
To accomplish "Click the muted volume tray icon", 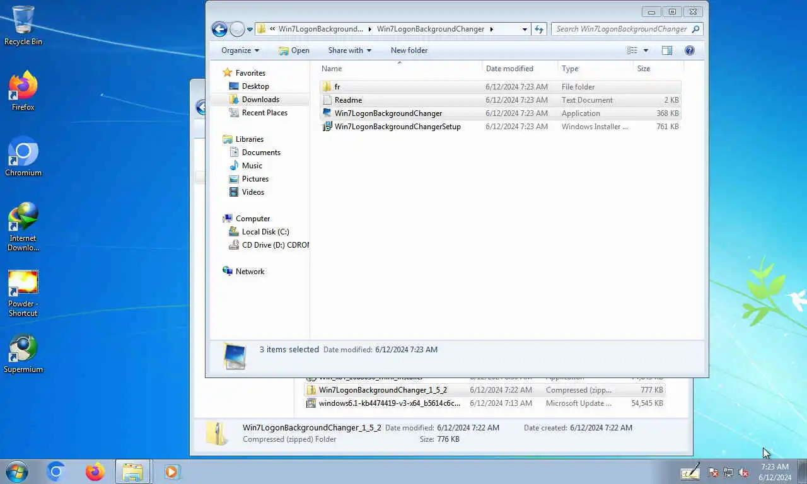I will pyautogui.click(x=743, y=472).
